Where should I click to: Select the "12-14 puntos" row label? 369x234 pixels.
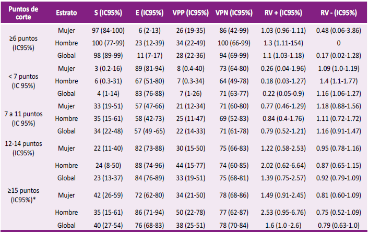tap(22, 142)
